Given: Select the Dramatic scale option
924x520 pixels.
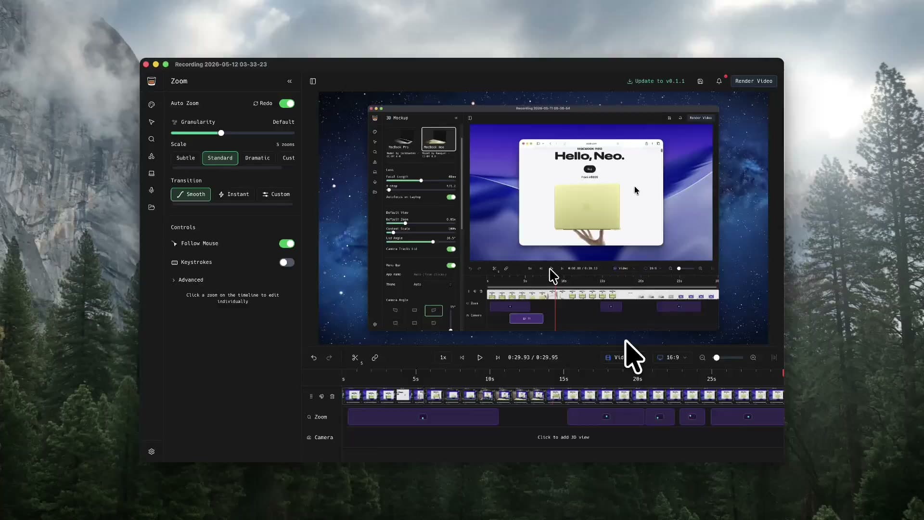Looking at the screenshot, I should [x=257, y=158].
